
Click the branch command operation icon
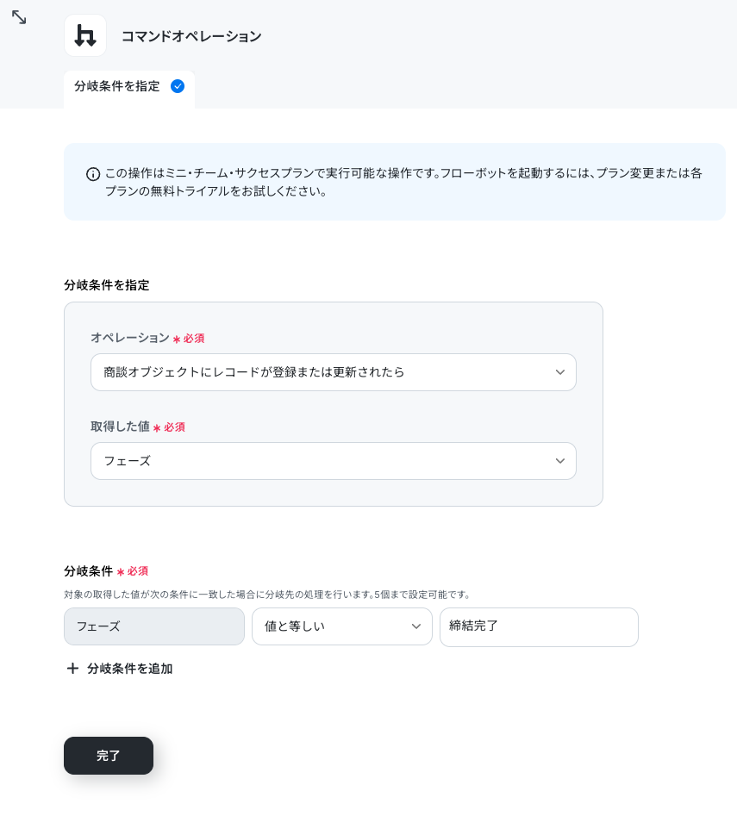point(85,35)
